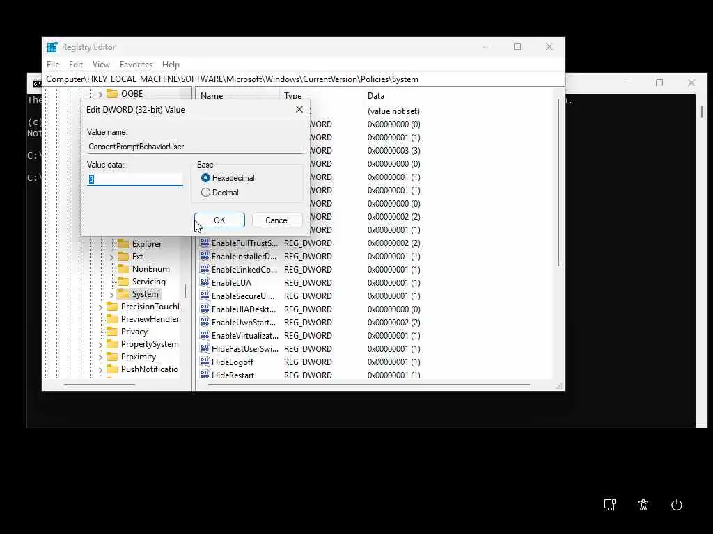Click the EnableUIADeskt... value icon
The width and height of the screenshot is (713, 534).
tap(205, 309)
